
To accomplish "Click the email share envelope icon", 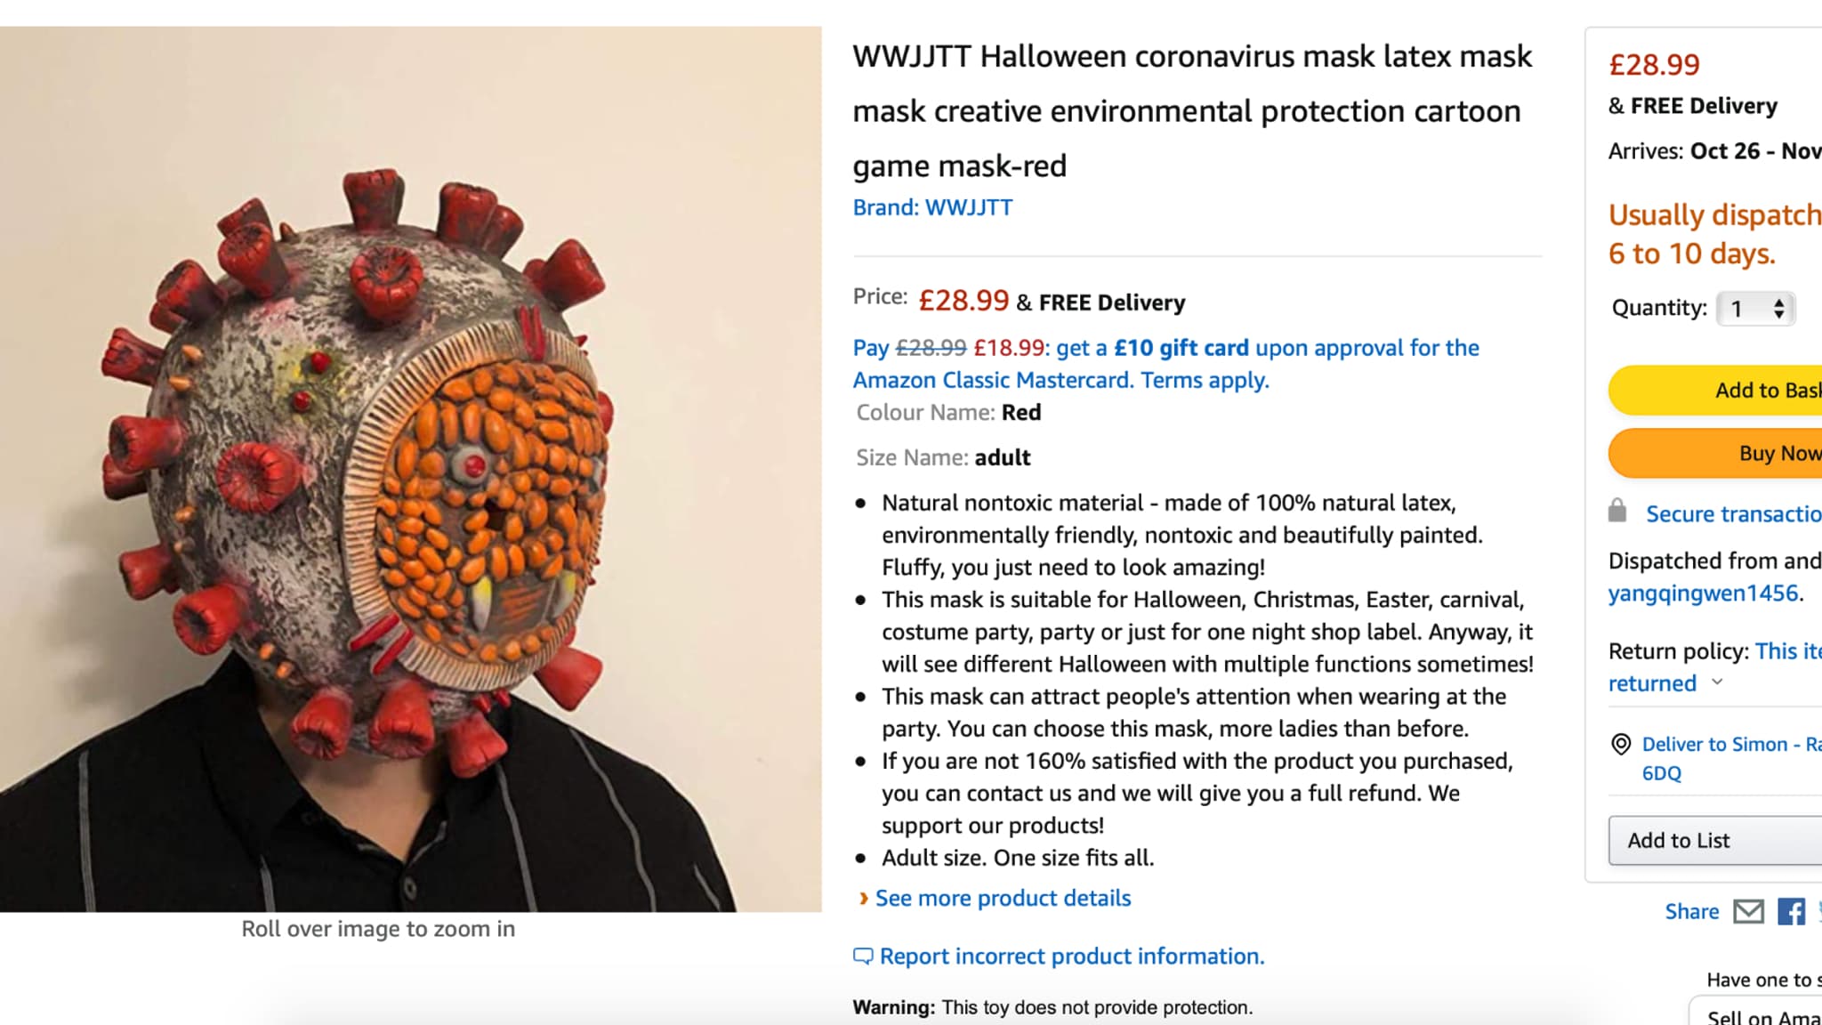I will [1748, 912].
